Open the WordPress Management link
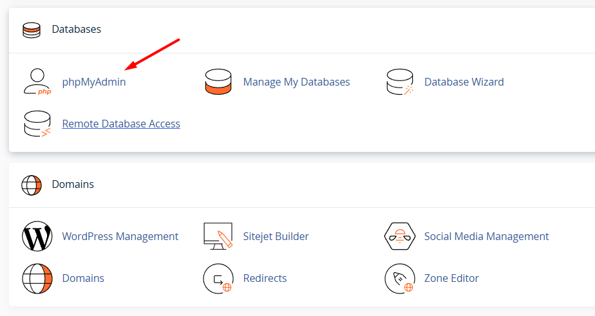This screenshot has height=316, width=595. (120, 236)
